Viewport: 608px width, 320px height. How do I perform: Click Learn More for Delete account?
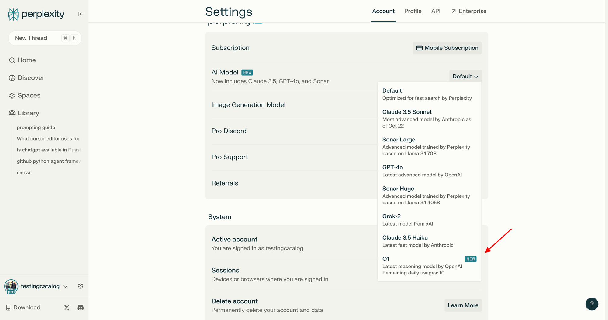coord(463,305)
